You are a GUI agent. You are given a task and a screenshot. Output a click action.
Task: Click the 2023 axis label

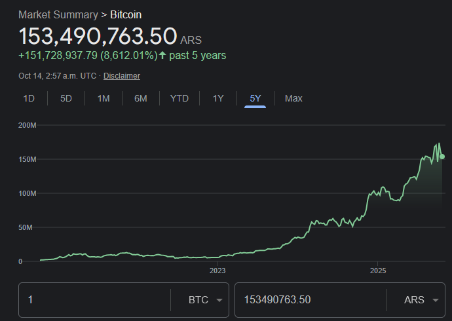(x=217, y=271)
